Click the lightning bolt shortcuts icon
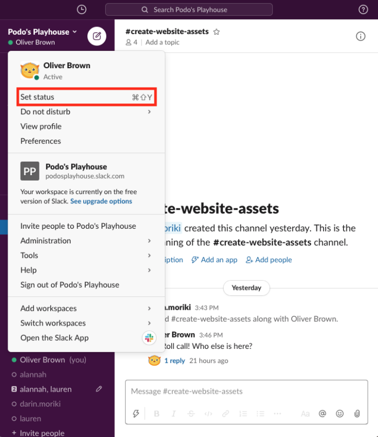The image size is (378, 437). [x=136, y=414]
